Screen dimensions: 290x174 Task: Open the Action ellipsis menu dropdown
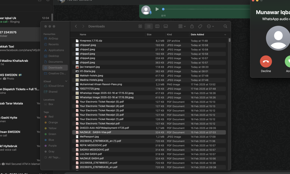(x=210, y=26)
